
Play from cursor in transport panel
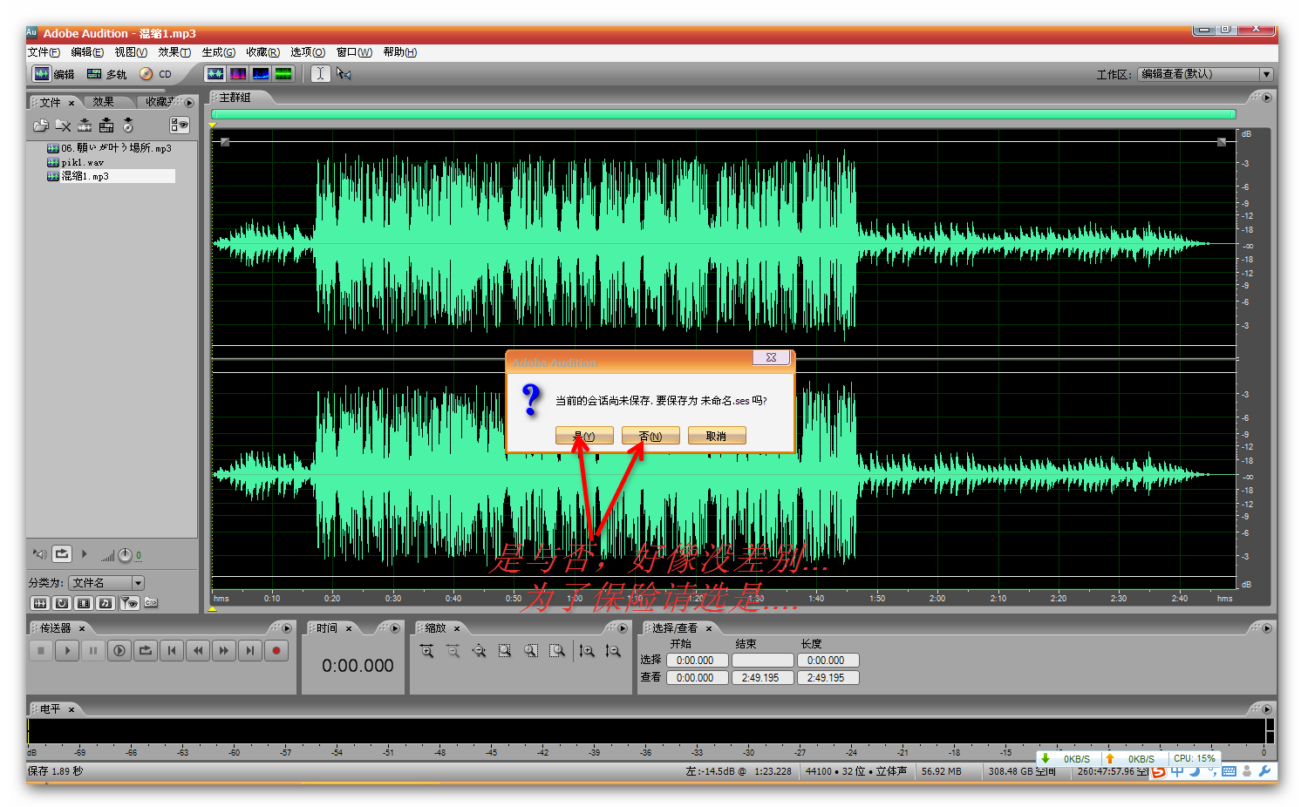tap(67, 650)
